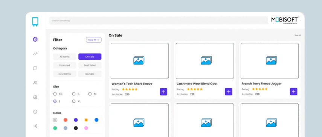Select the Best Seller category
This screenshot has width=322, height=137.
pos(90,65)
